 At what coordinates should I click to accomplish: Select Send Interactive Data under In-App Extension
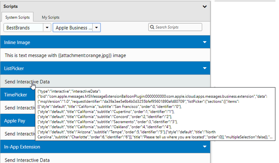(27, 160)
